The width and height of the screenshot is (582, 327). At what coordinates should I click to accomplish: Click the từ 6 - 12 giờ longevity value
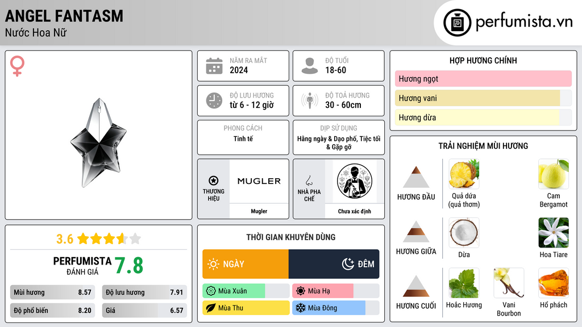[x=252, y=105]
